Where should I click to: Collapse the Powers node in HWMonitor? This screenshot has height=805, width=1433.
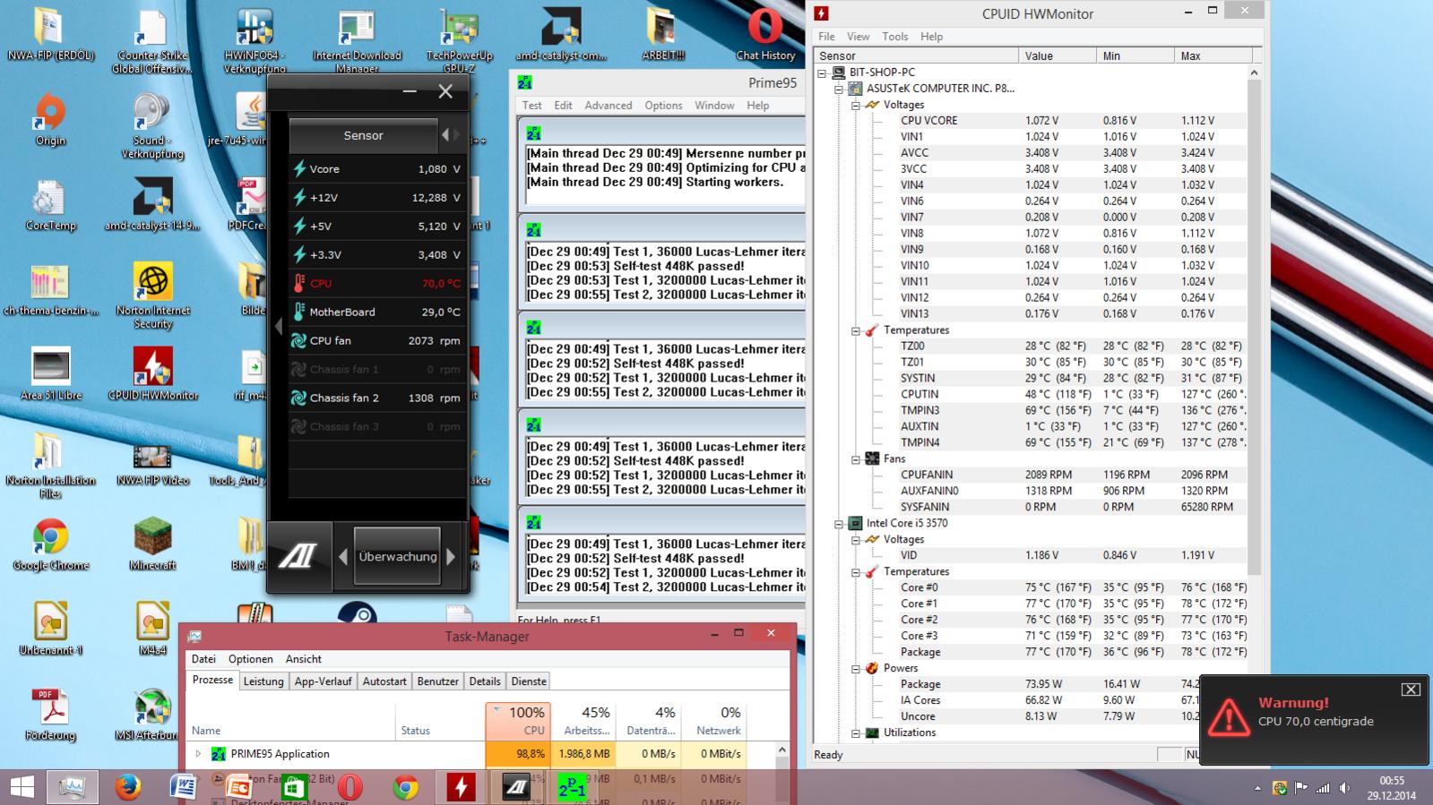tap(855, 669)
